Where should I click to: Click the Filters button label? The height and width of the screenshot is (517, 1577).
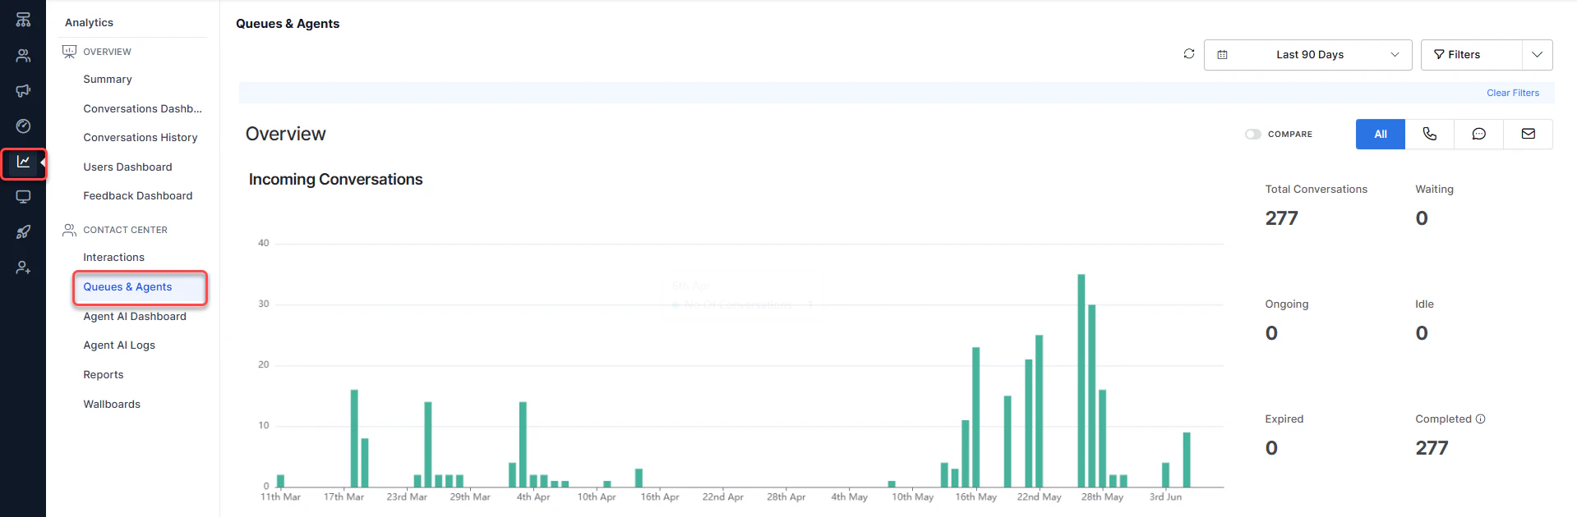click(1464, 54)
